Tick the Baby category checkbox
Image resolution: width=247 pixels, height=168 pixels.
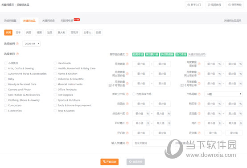click(x=5, y=79)
